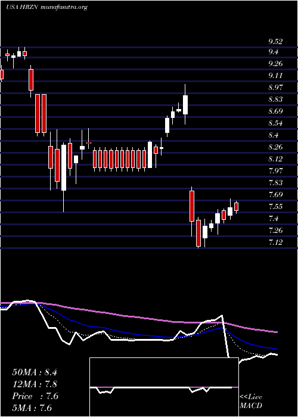Click the '<<Live MACD' label
Image resolution: width=298 pixels, height=417 pixels.
[x=251, y=402]
